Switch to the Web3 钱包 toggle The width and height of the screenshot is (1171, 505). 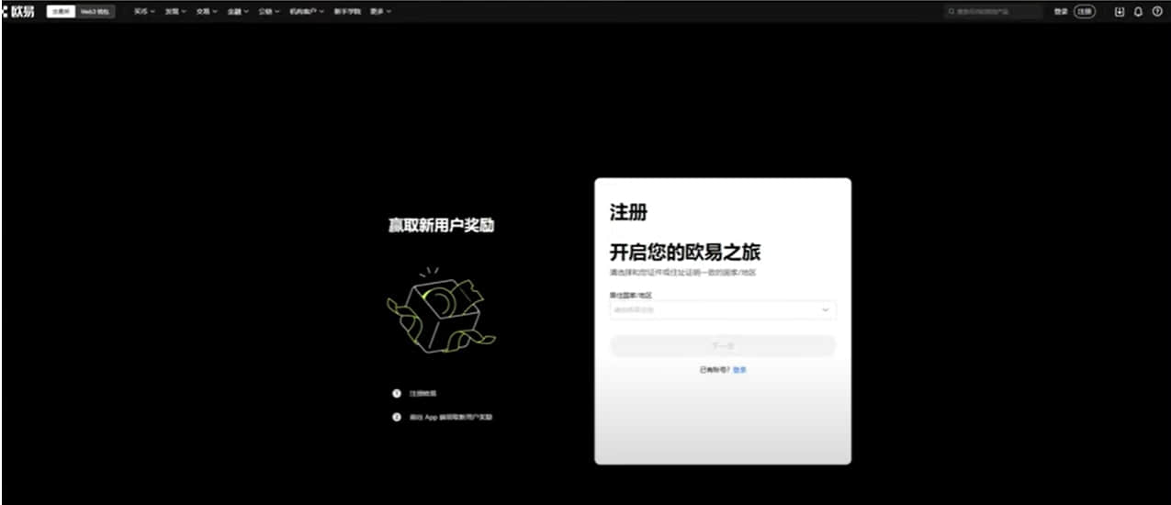[95, 11]
